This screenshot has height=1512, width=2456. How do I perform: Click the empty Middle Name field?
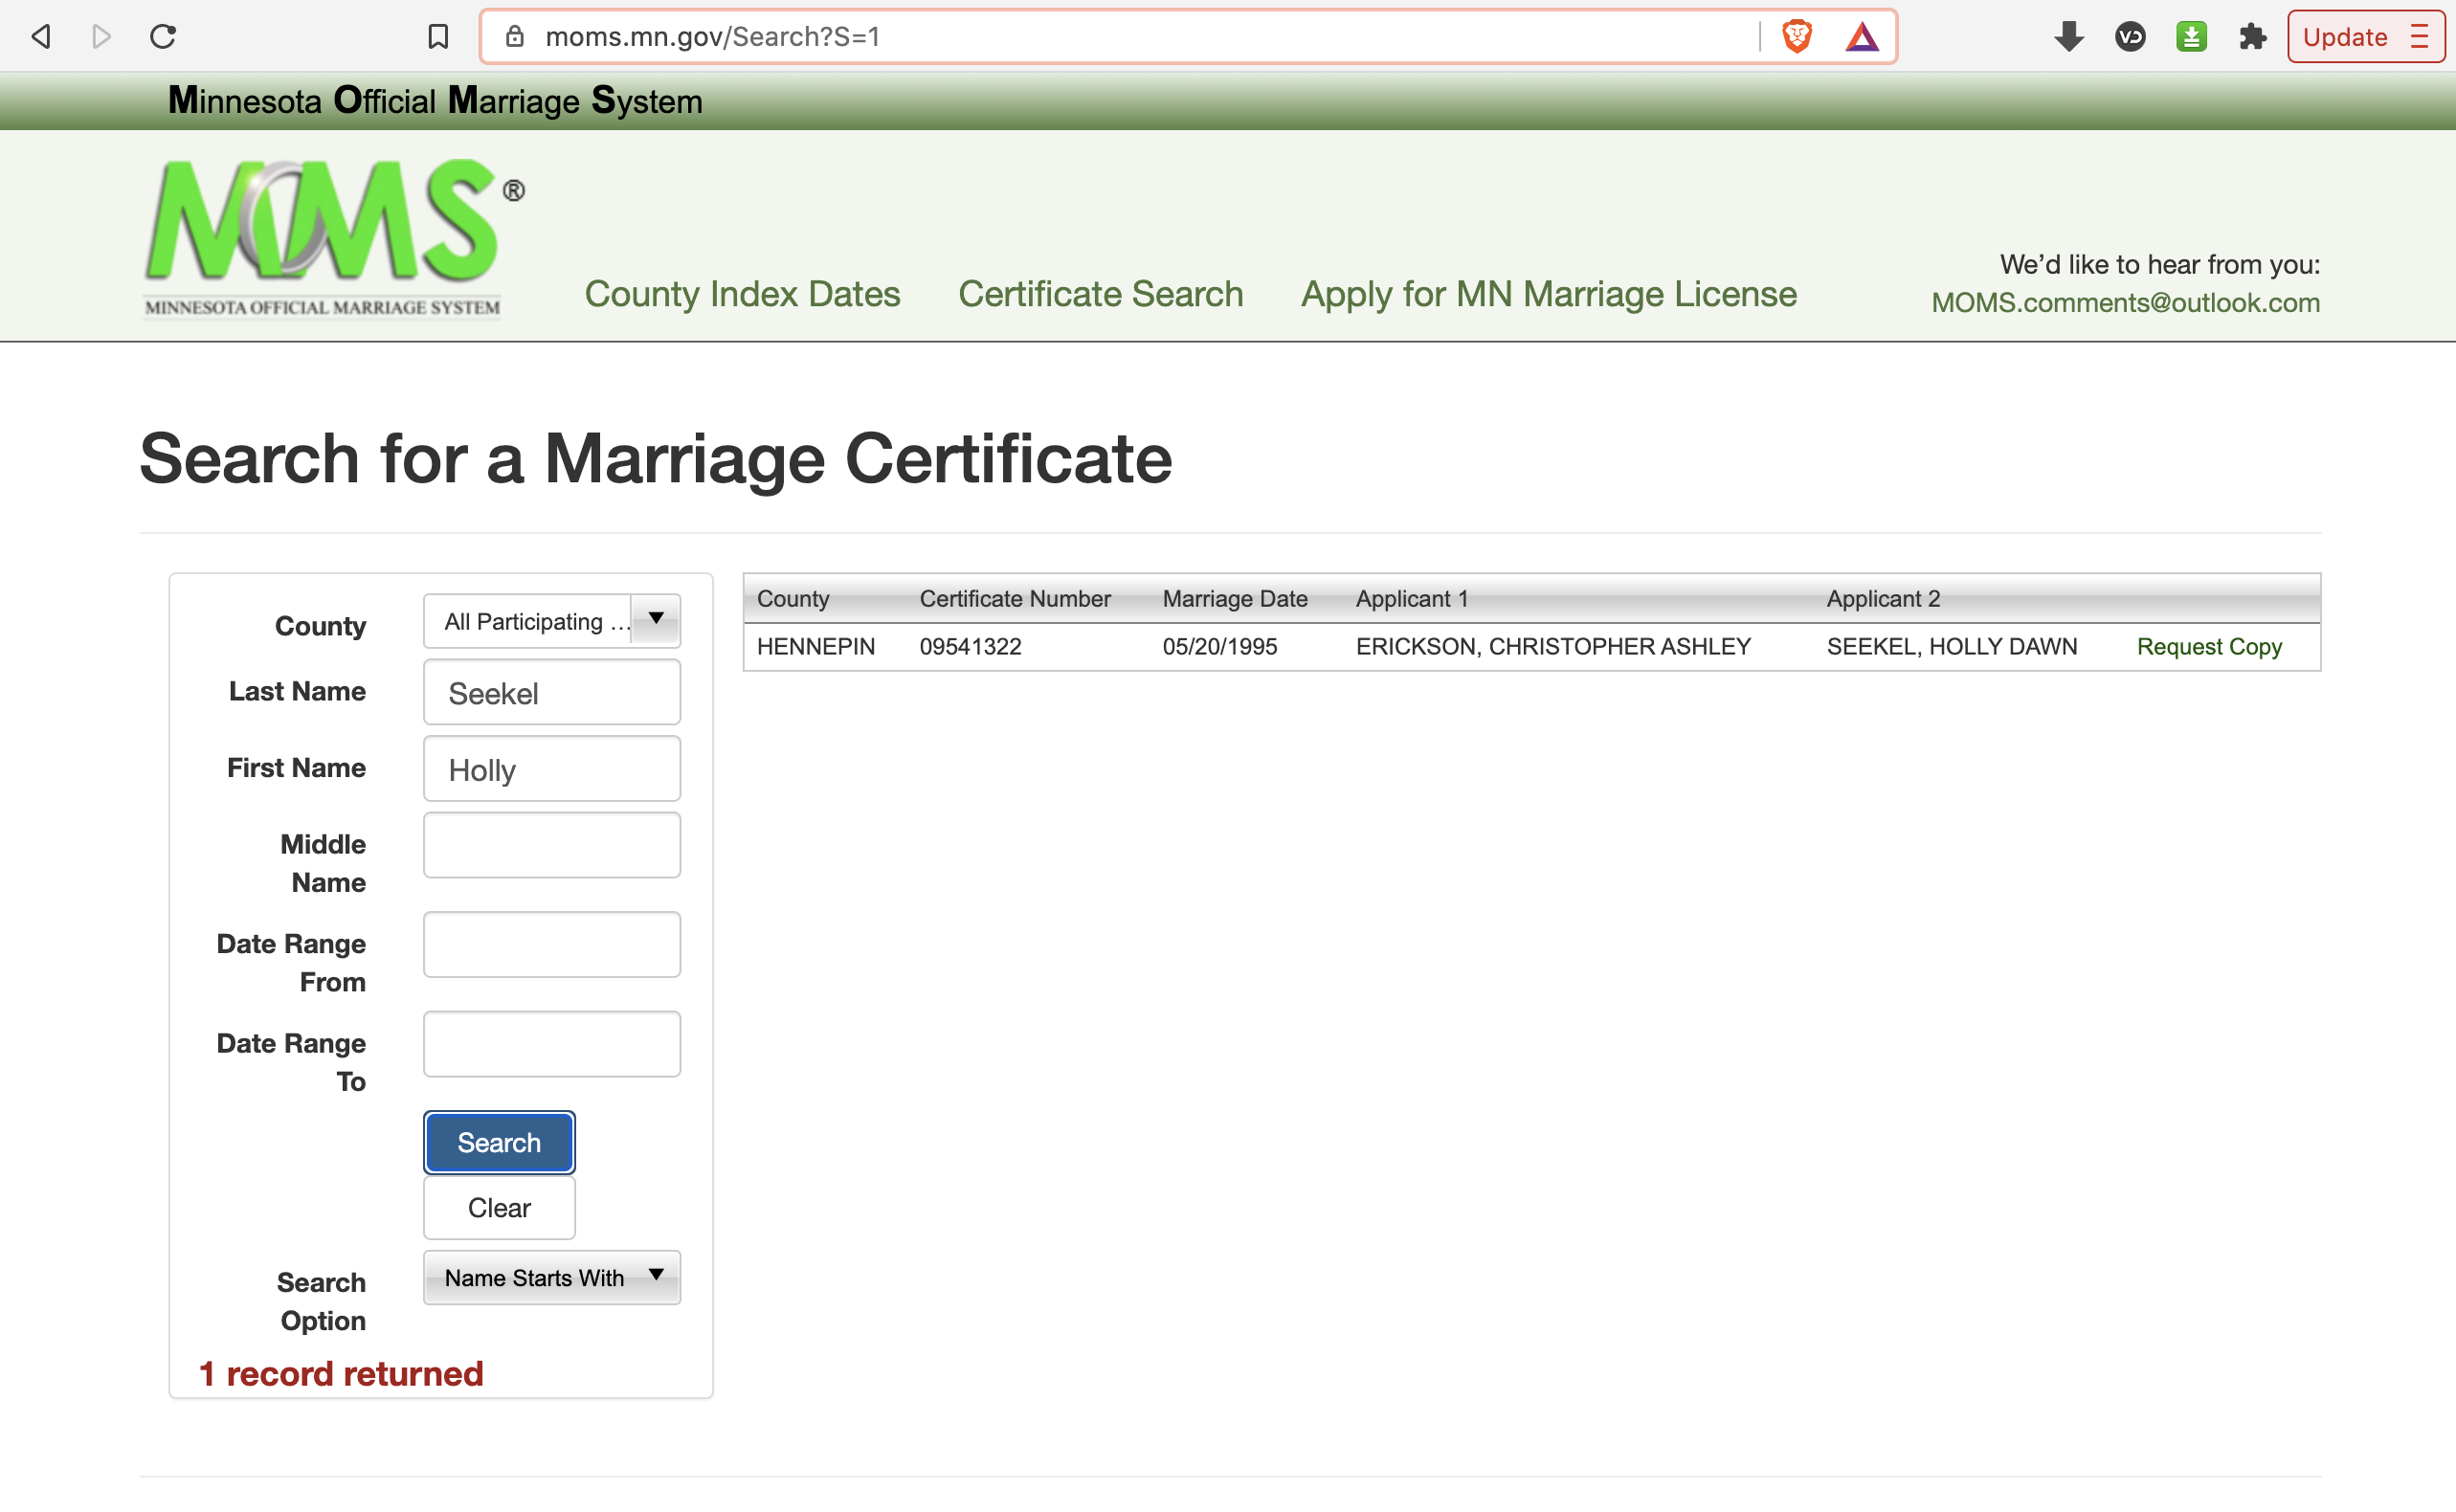point(552,845)
